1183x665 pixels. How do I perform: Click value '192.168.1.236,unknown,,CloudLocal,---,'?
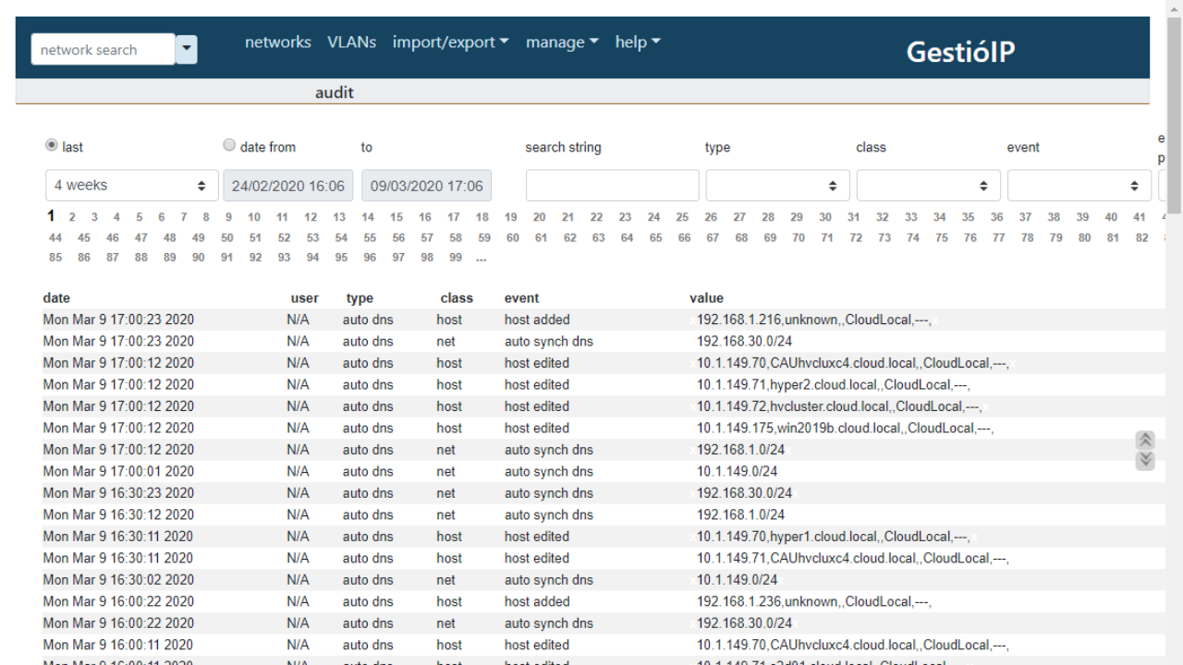click(813, 601)
